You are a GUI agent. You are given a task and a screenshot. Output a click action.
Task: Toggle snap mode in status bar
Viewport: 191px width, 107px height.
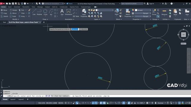(x=69, y=103)
